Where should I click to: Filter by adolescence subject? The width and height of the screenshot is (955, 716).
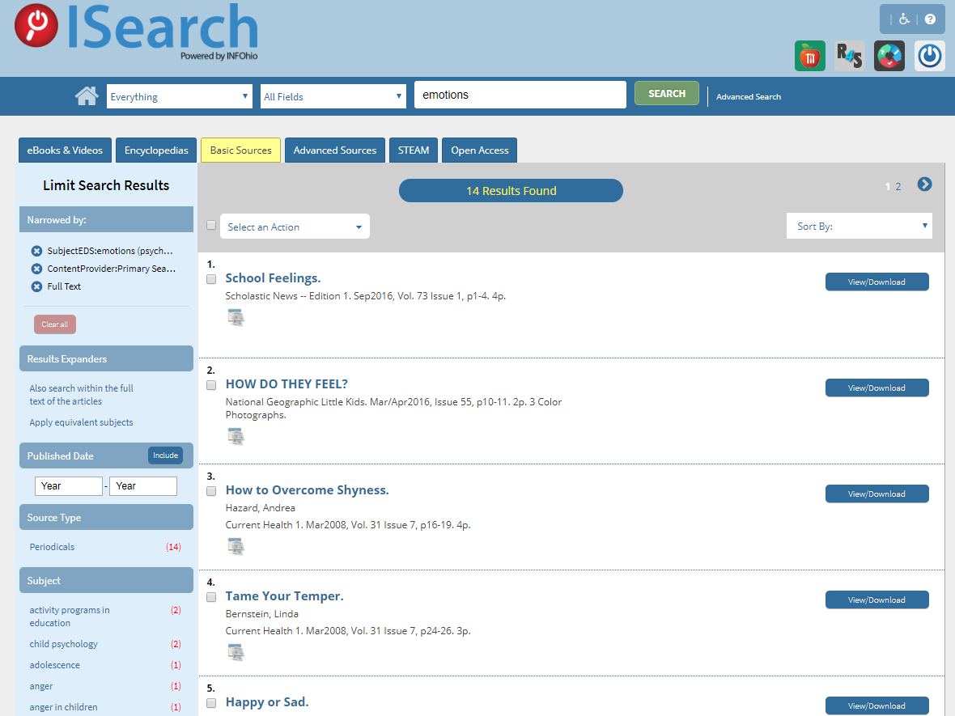coord(55,665)
